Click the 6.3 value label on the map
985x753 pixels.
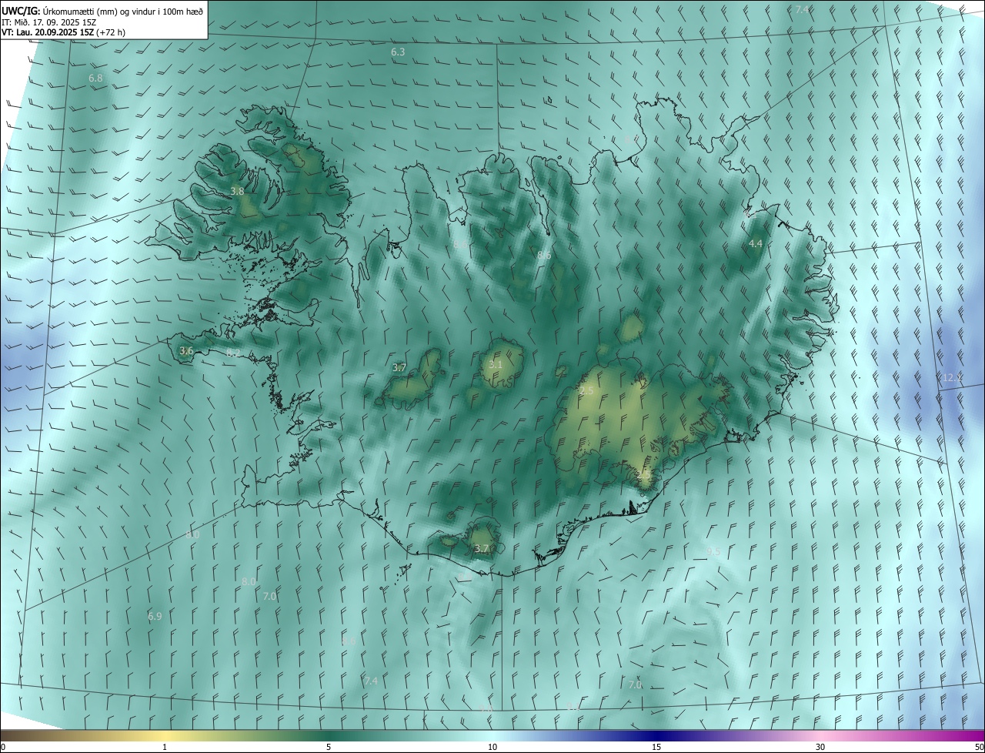click(398, 52)
